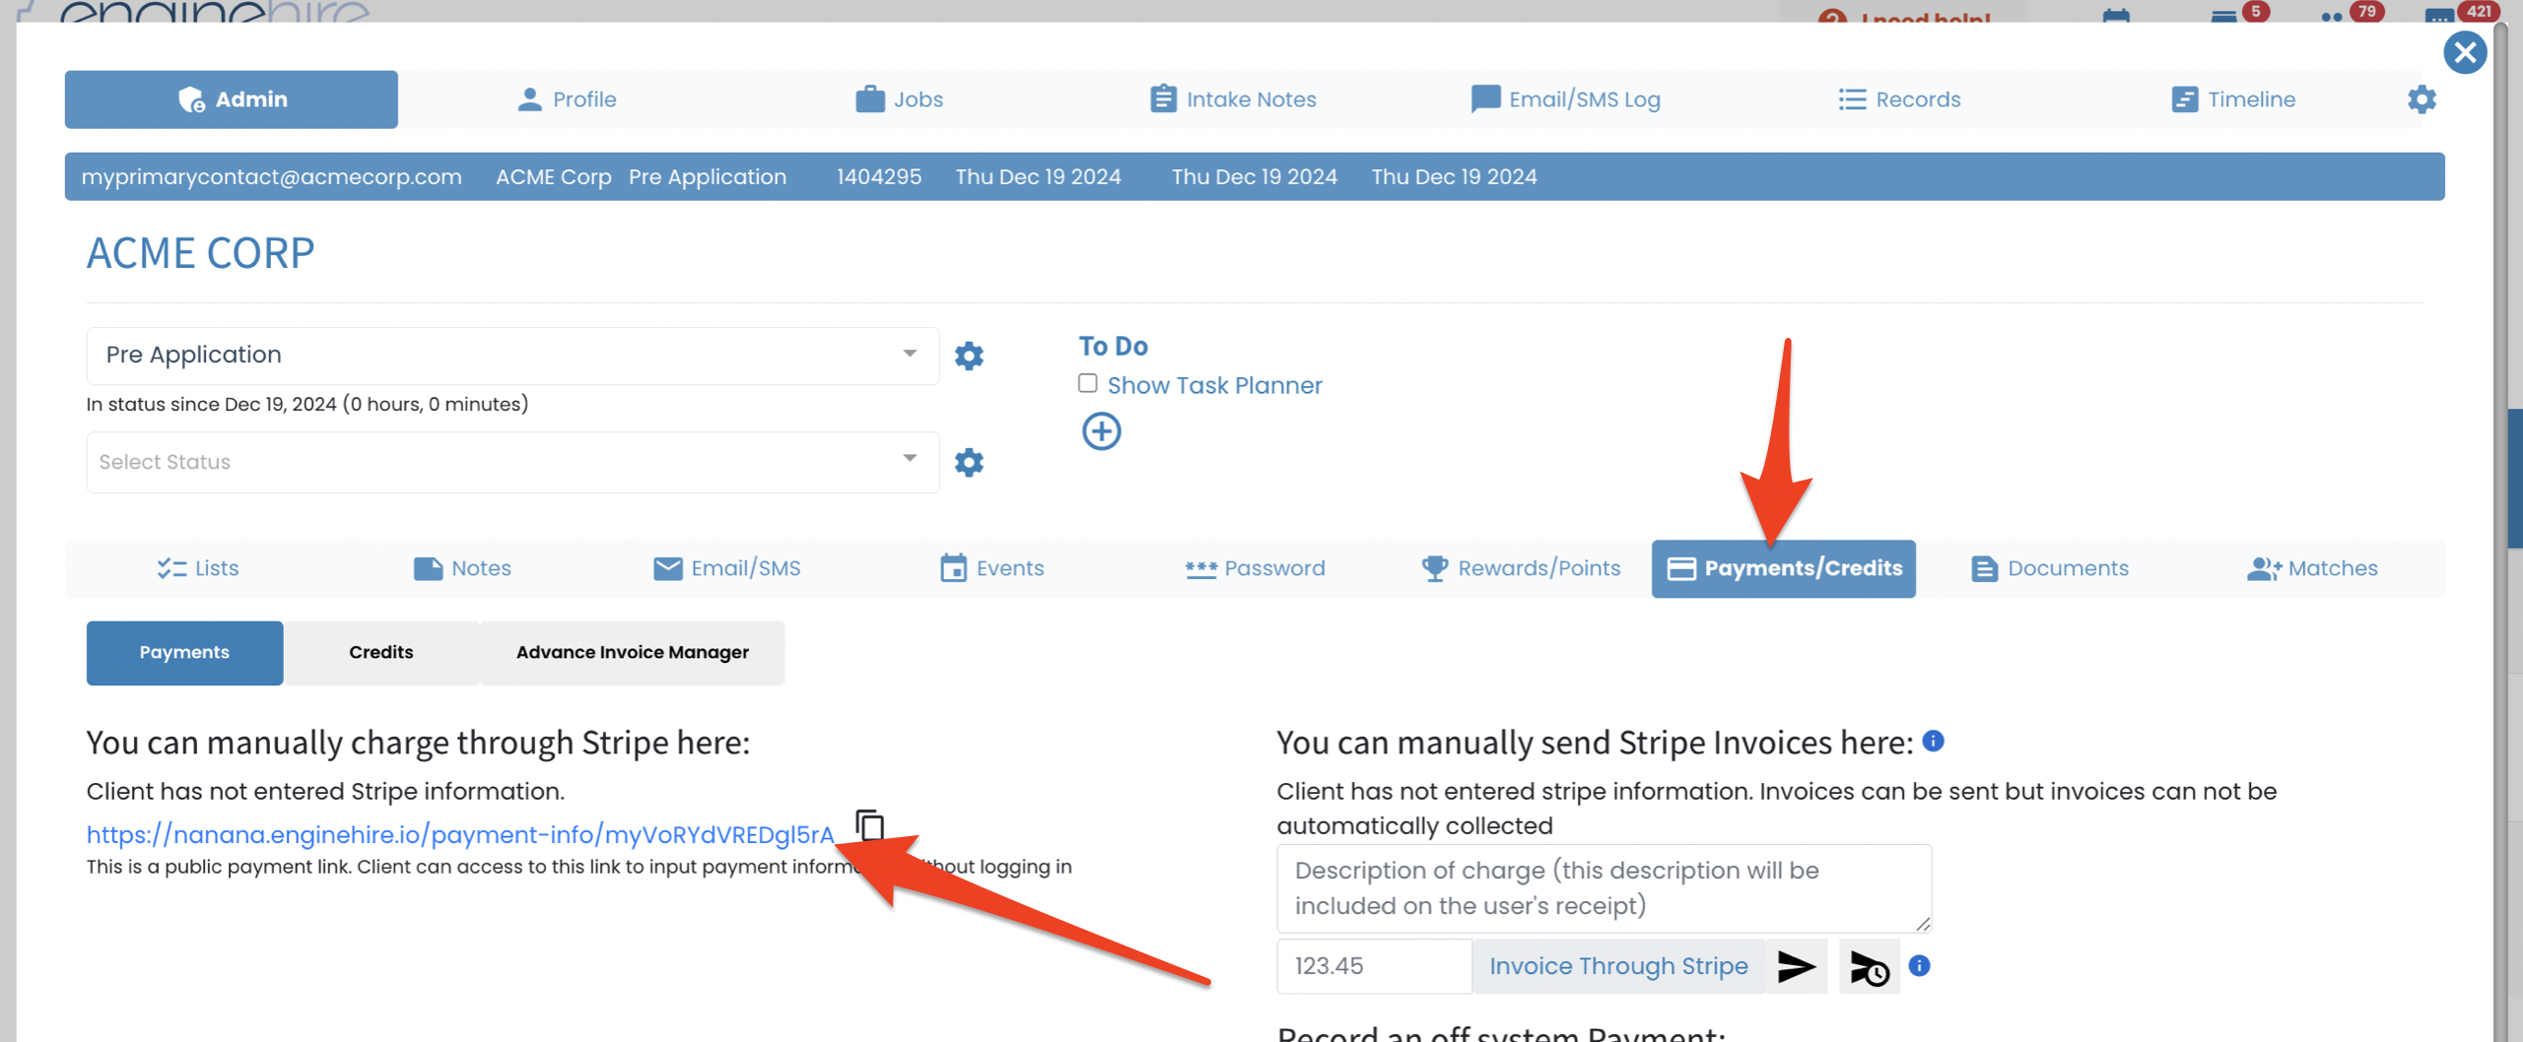Open the Timeline tab
The width and height of the screenshot is (2523, 1042).
coord(2233,99)
